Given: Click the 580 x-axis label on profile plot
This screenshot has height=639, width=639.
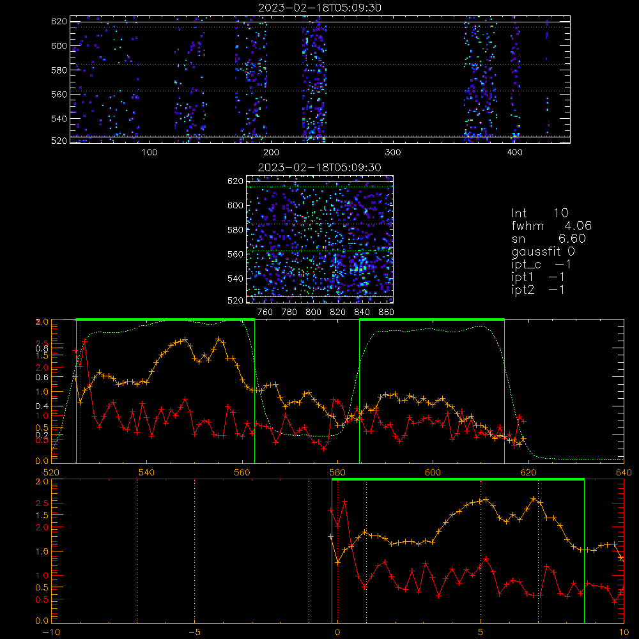Looking at the screenshot, I should 337,472.
